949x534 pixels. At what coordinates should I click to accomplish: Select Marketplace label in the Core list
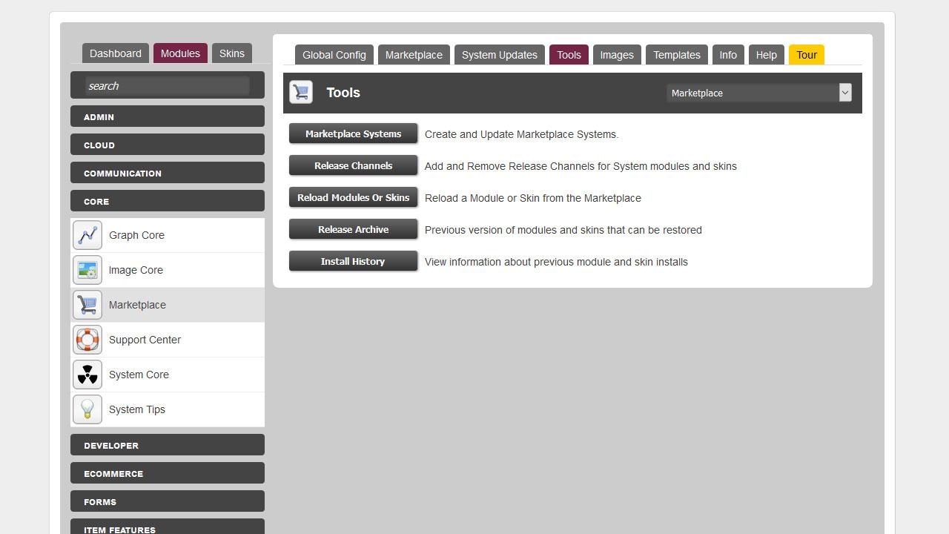(x=137, y=305)
